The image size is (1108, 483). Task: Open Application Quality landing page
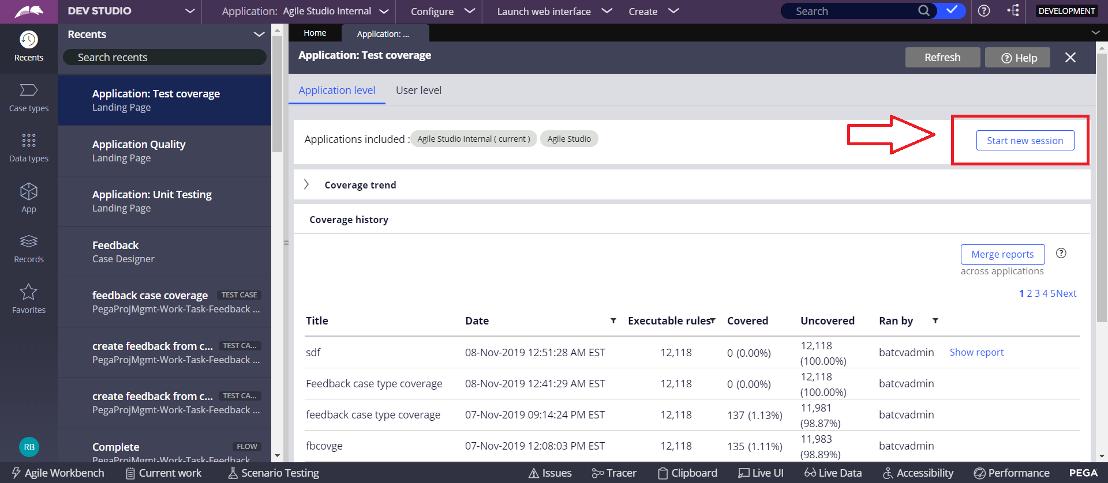point(164,150)
